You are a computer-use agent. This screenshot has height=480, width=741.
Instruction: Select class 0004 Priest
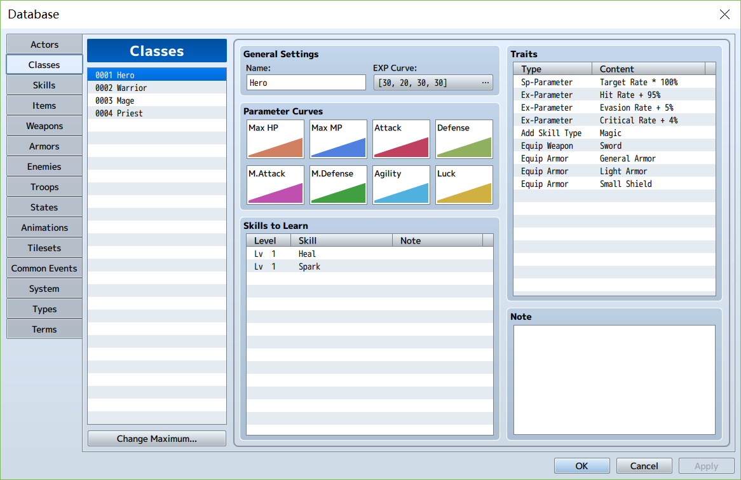pos(157,113)
